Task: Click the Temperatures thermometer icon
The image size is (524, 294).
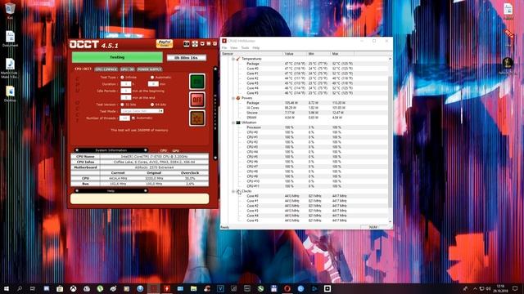Action: [238, 59]
